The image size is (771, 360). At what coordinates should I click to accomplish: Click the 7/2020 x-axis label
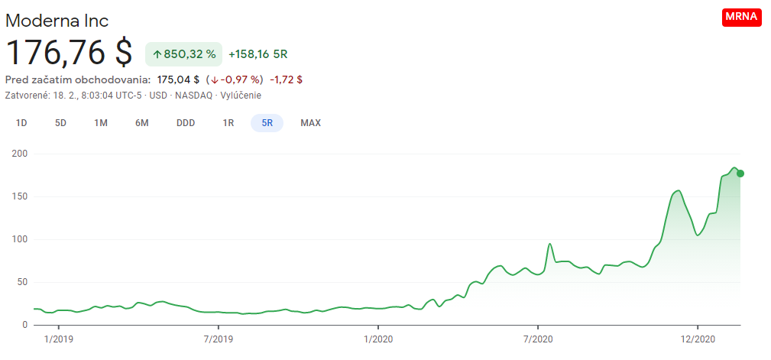(538, 339)
